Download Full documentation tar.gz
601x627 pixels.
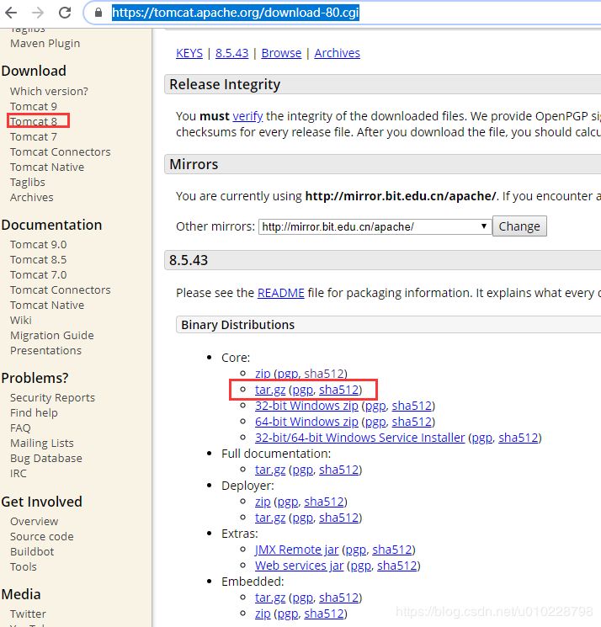pos(270,470)
